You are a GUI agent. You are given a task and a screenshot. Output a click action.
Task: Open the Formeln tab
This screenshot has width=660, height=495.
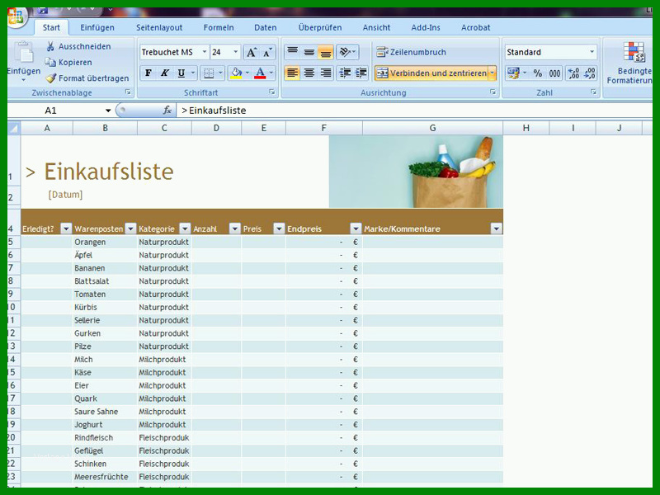[x=219, y=28]
